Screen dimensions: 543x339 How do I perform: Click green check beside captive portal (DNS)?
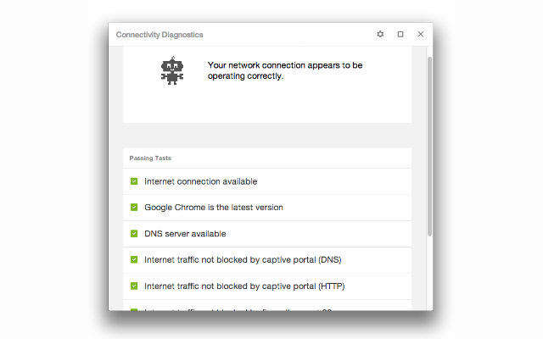134,260
